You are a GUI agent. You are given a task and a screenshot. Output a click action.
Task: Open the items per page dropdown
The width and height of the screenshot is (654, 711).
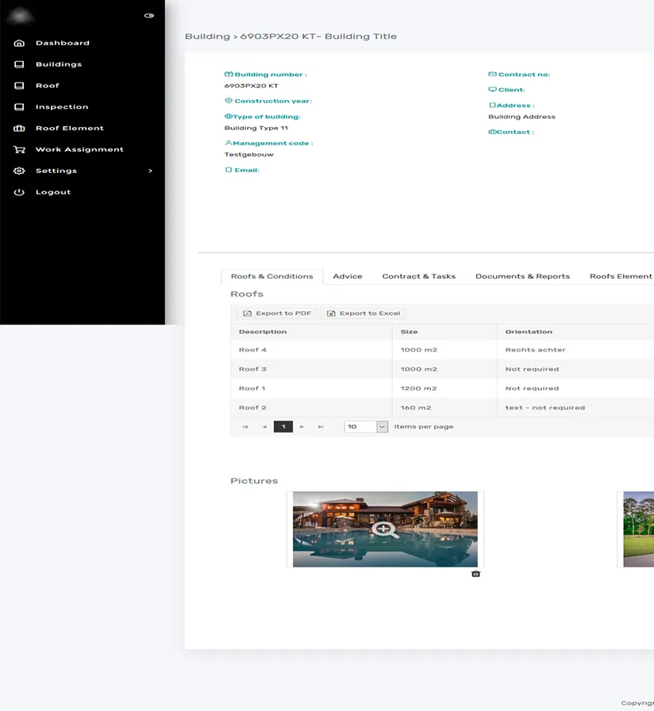(x=382, y=427)
